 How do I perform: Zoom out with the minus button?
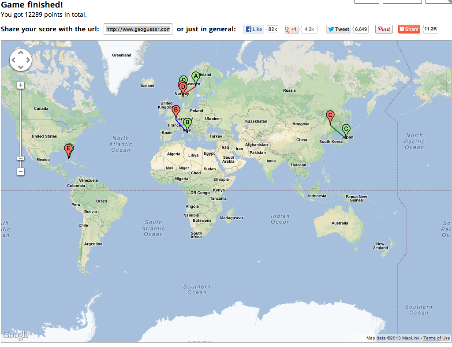pos(20,172)
